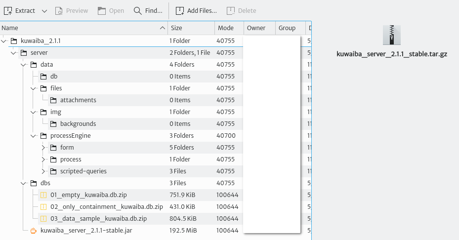Click the Delete toolbar button
Screen dimensions: 459x240
coord(242,11)
